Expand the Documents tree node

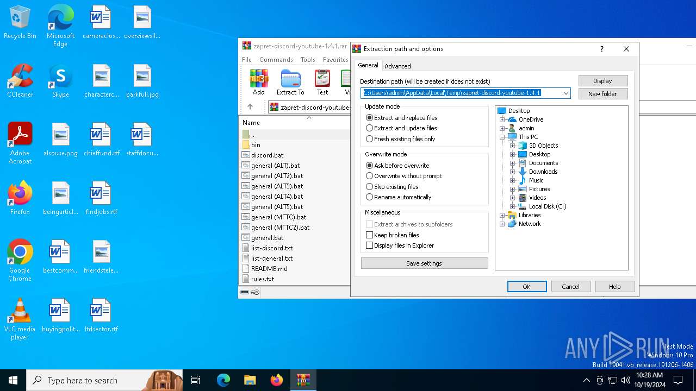click(512, 163)
